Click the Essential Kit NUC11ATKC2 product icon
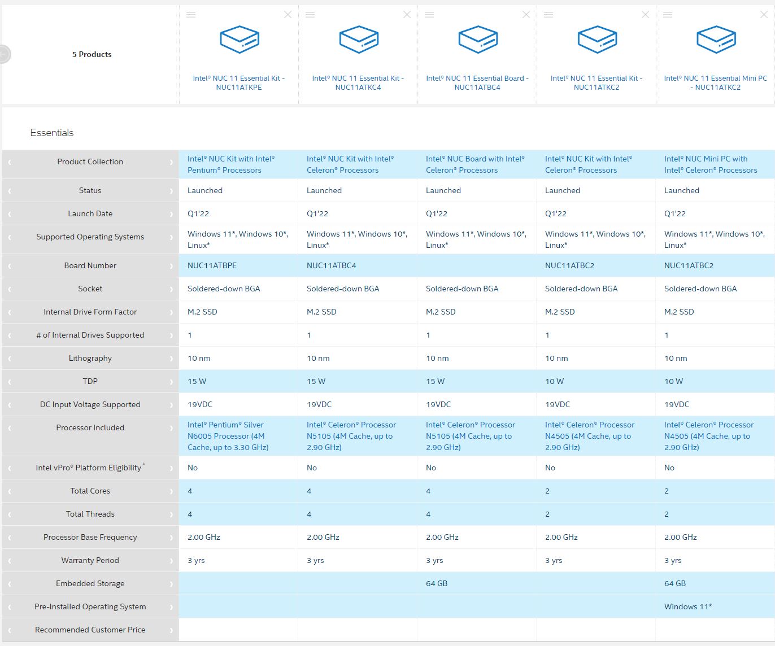Screen dimensions: 775x646 [x=597, y=40]
